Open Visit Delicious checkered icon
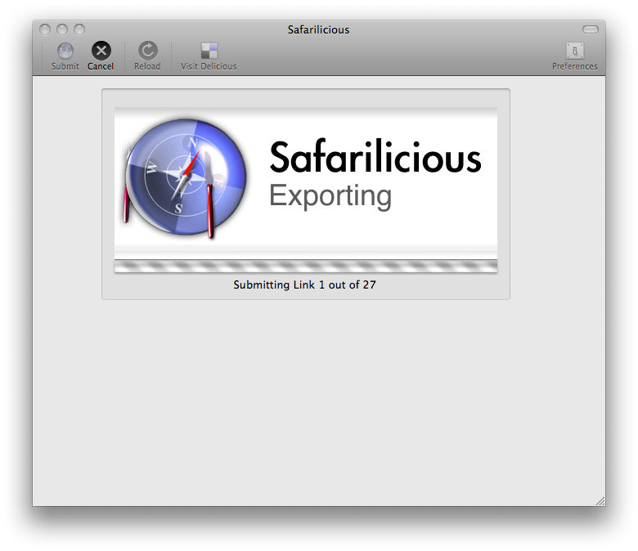Viewport: 638px width, 551px height. click(x=209, y=51)
